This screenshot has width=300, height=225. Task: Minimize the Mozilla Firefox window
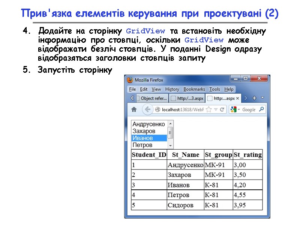pyautogui.click(x=236, y=78)
